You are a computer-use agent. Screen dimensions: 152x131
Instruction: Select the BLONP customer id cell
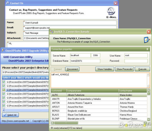click(59, 119)
